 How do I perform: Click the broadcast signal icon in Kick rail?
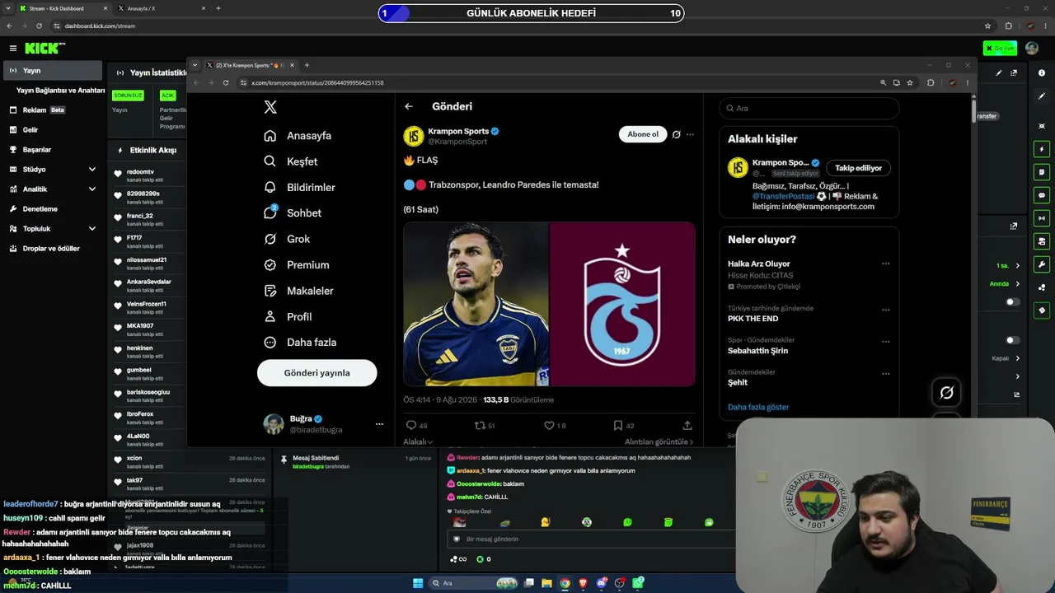click(1042, 218)
